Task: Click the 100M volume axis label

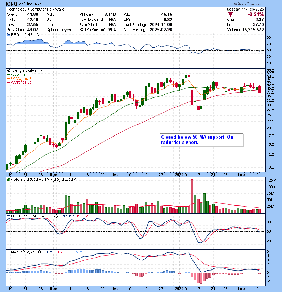Action: [x=271, y=187]
